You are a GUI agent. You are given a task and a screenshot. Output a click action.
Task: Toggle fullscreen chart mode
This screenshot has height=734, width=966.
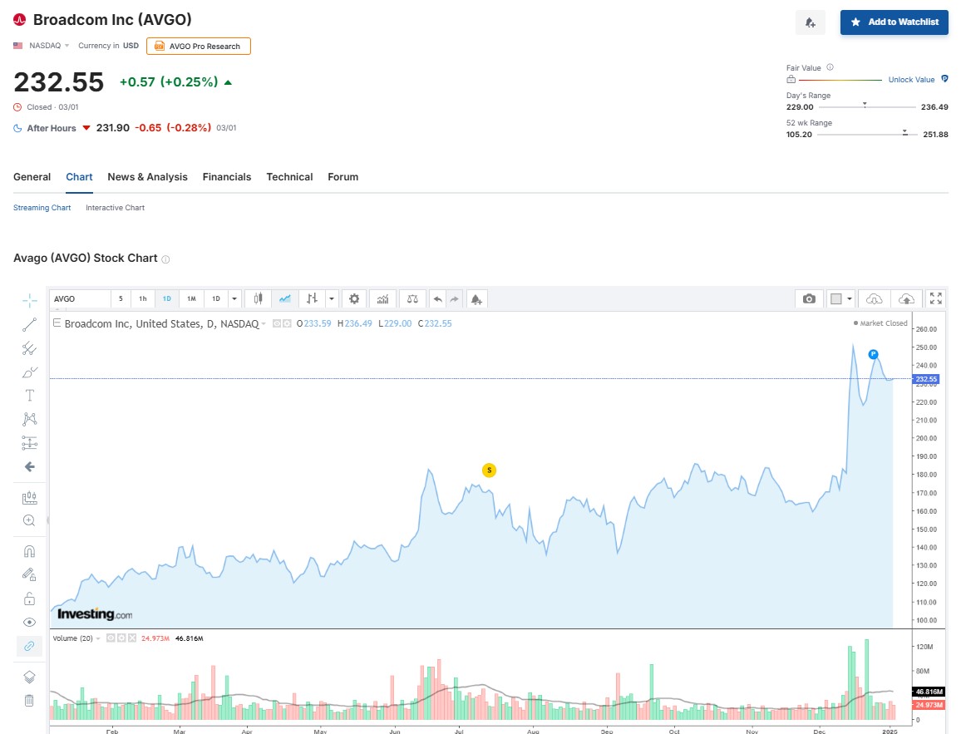click(x=936, y=298)
